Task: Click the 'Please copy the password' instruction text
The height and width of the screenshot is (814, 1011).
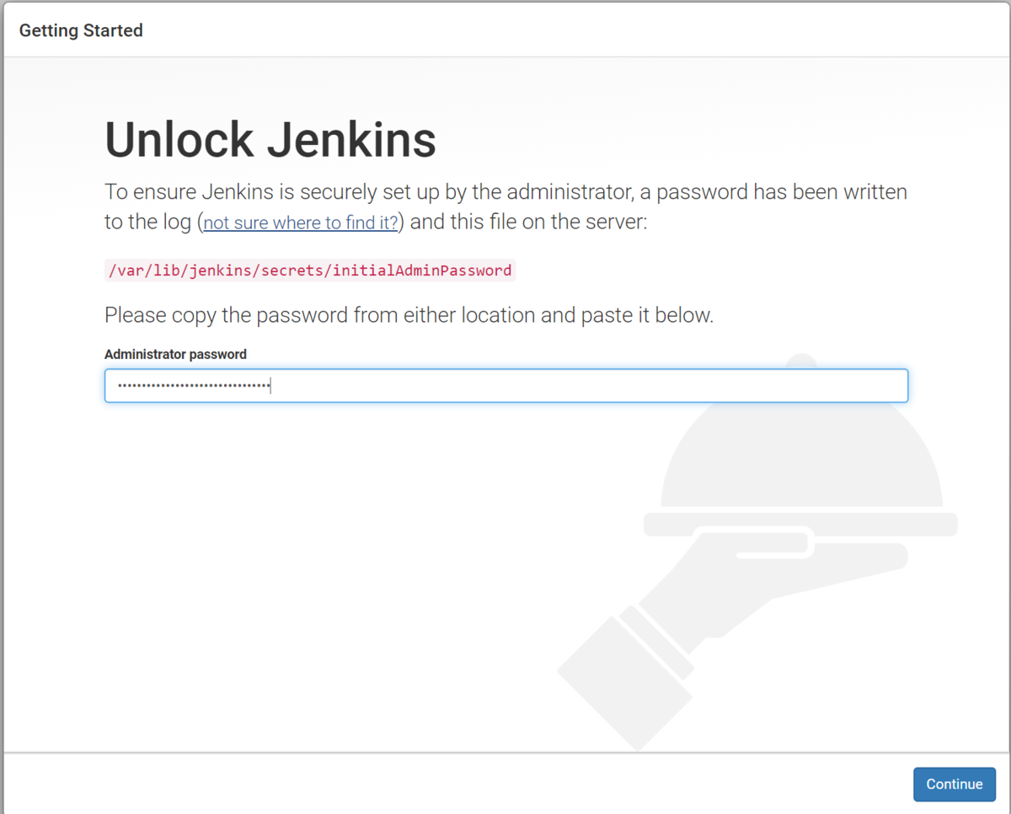Action: click(x=409, y=316)
